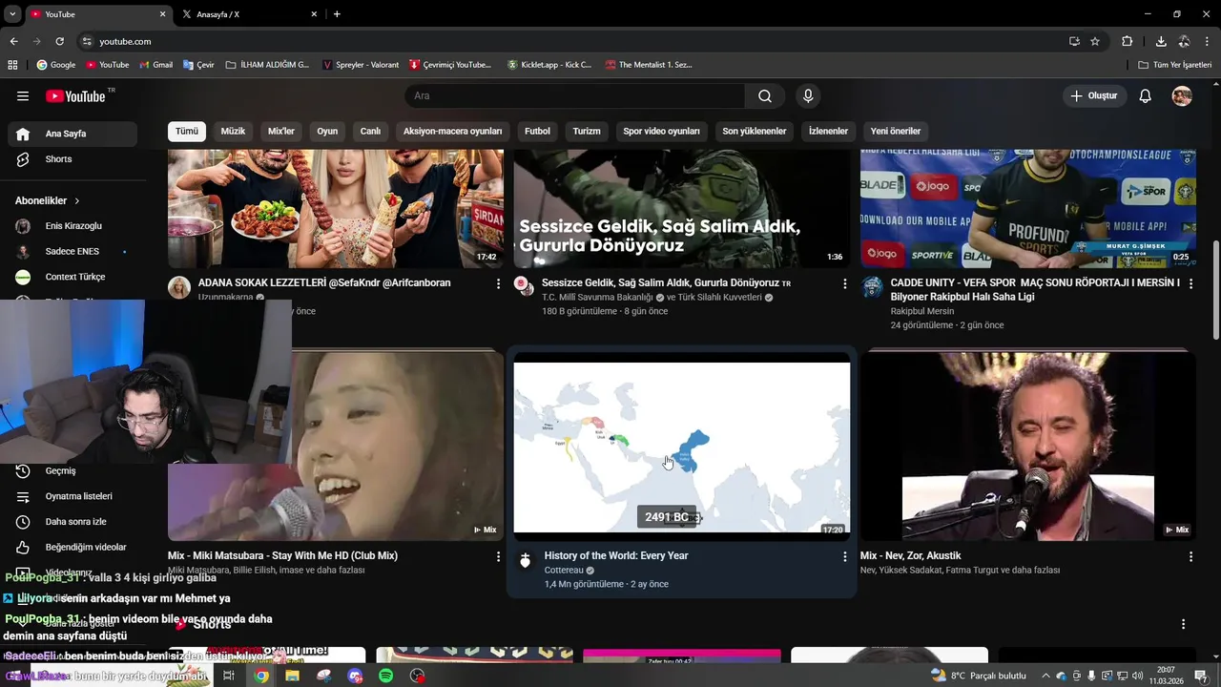Open the Sessizce Geldik video thumbnail
Image resolution: width=1221 pixels, height=687 pixels.
tap(682, 208)
